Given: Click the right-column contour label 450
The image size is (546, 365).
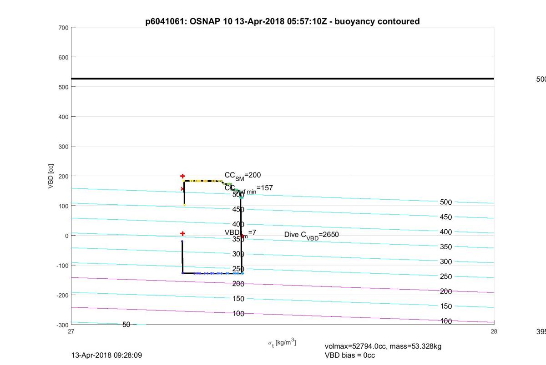Looking at the screenshot, I should point(446,217).
